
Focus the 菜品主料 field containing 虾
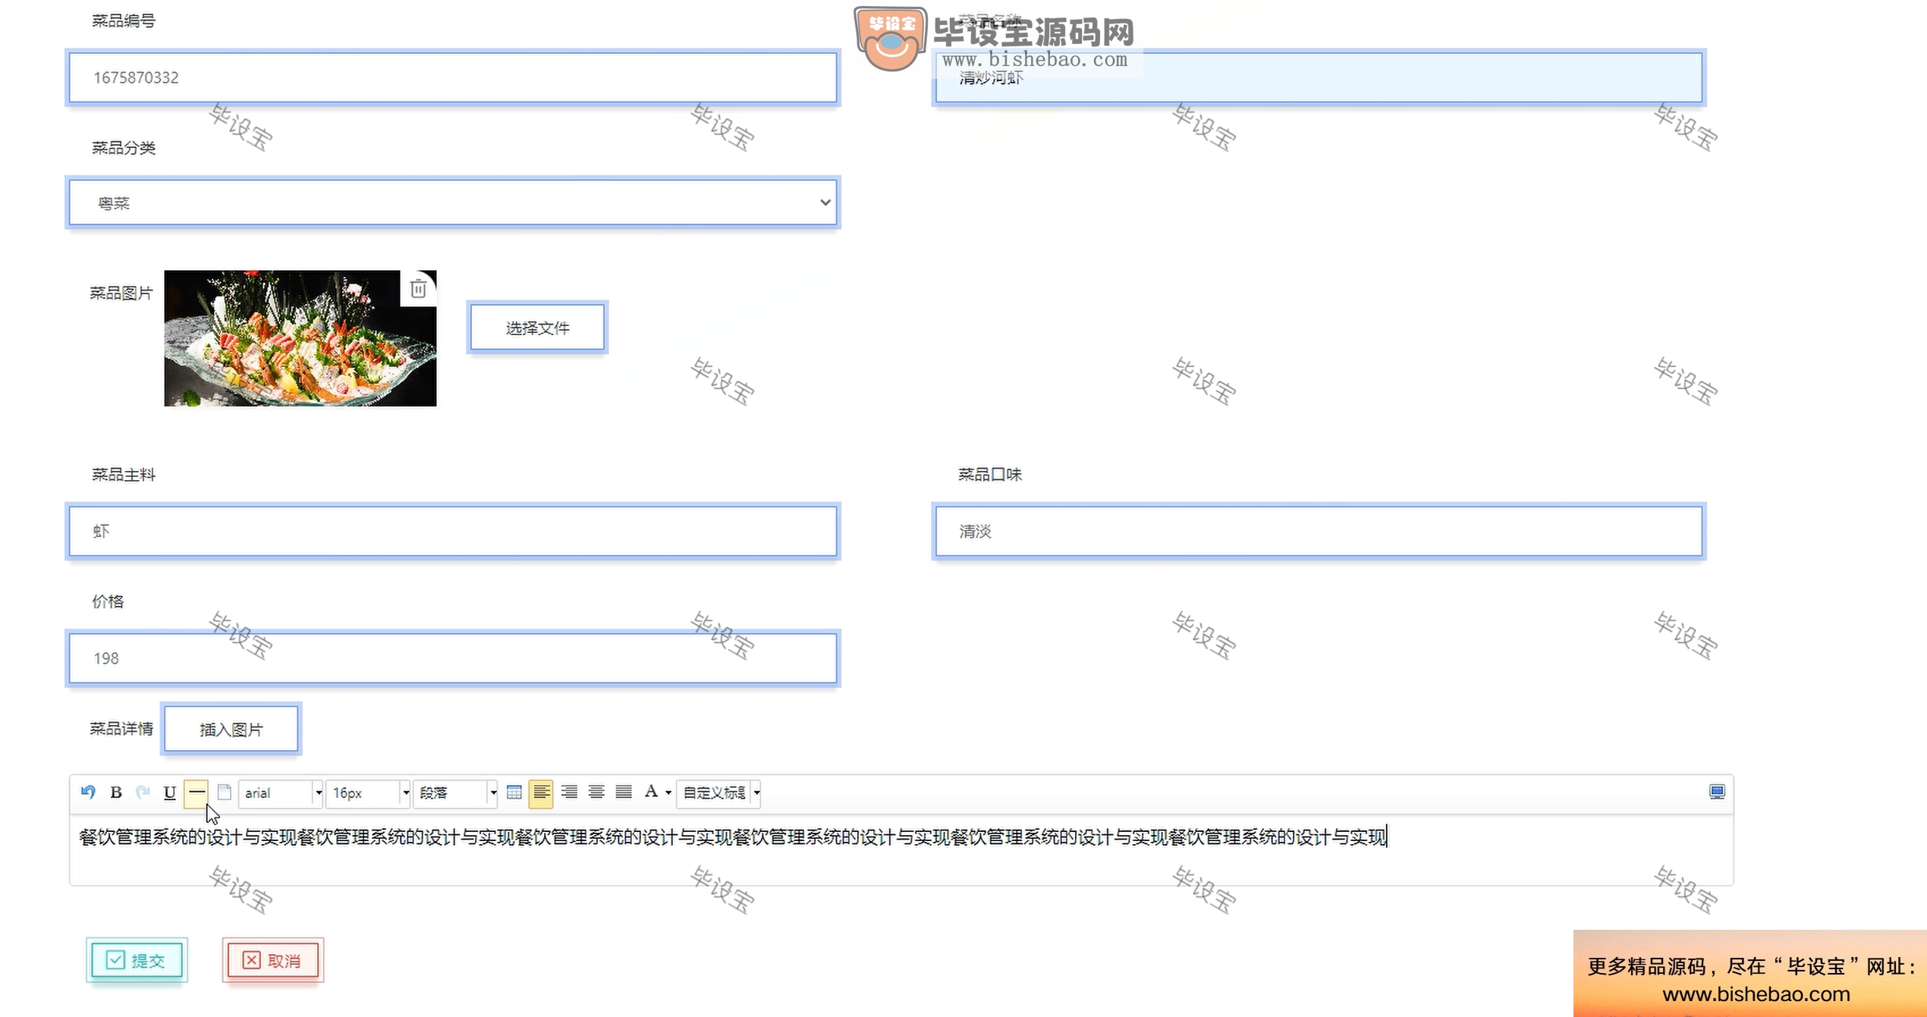[453, 531]
